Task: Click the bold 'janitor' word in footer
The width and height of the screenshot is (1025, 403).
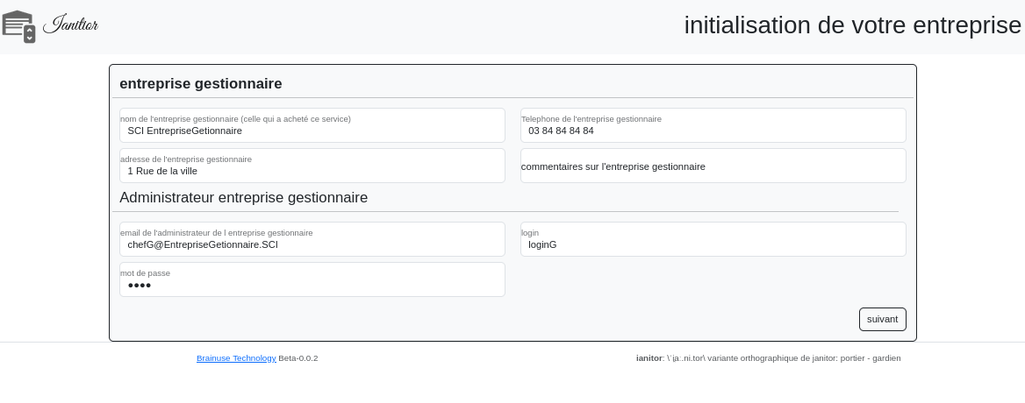Action: tap(649, 358)
